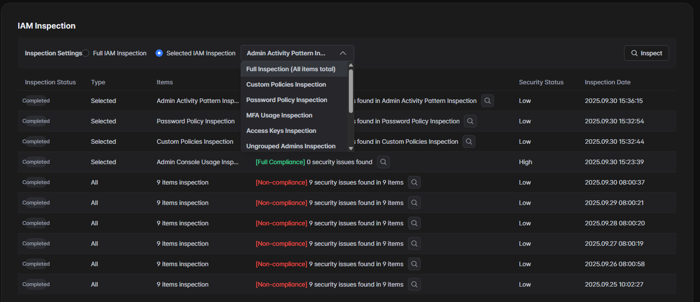
Task: Click the Inspect button
Action: click(646, 53)
